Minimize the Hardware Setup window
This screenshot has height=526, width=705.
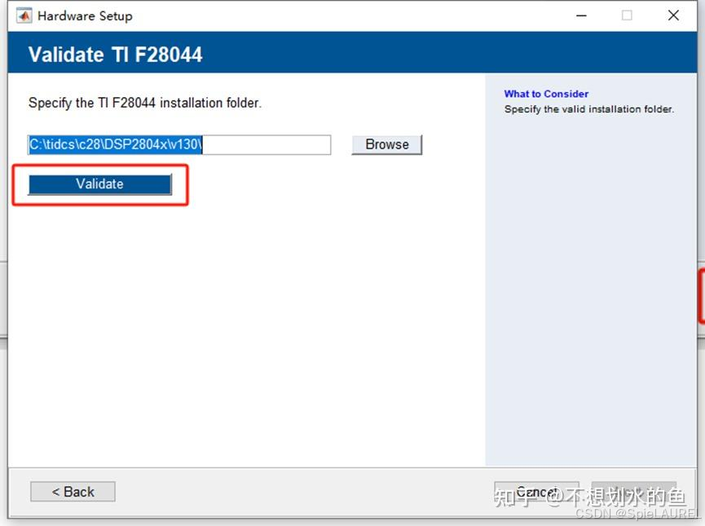[x=581, y=15]
